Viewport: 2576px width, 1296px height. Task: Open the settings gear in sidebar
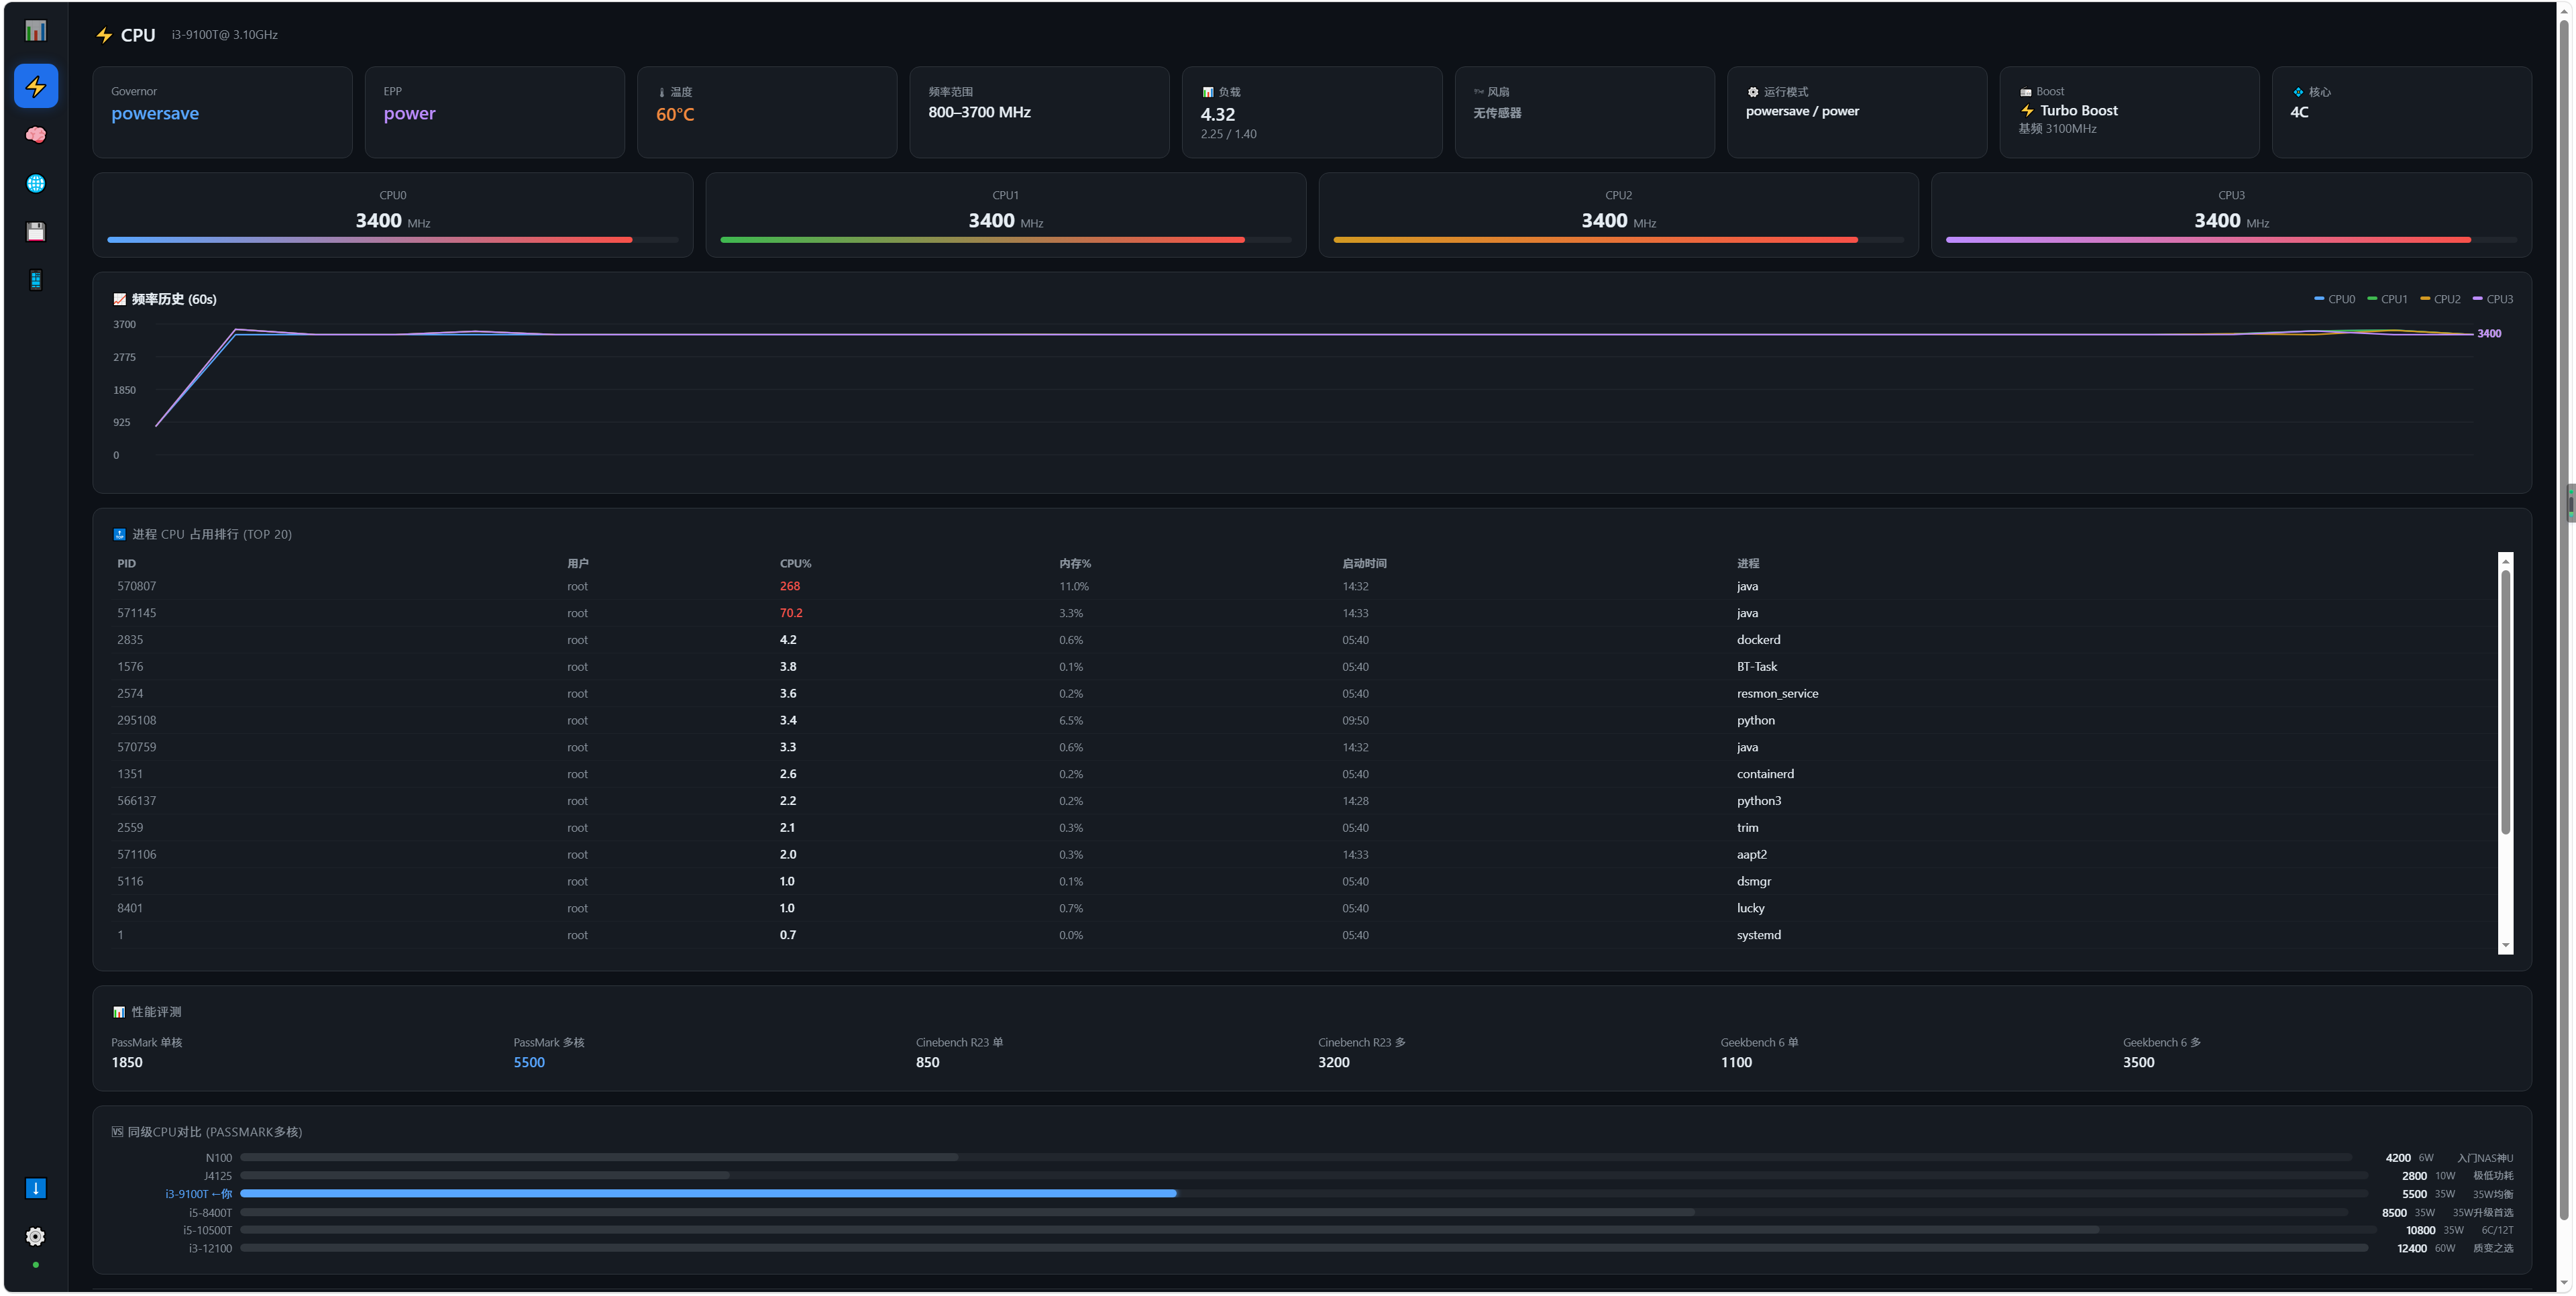(35, 1237)
